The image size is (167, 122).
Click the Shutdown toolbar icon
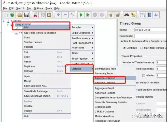tap(102, 15)
